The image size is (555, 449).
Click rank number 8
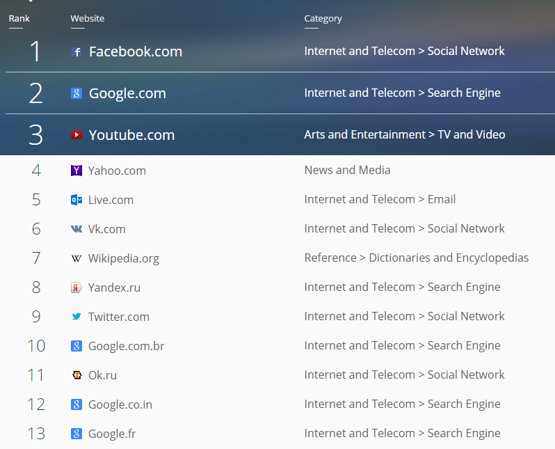tap(36, 287)
